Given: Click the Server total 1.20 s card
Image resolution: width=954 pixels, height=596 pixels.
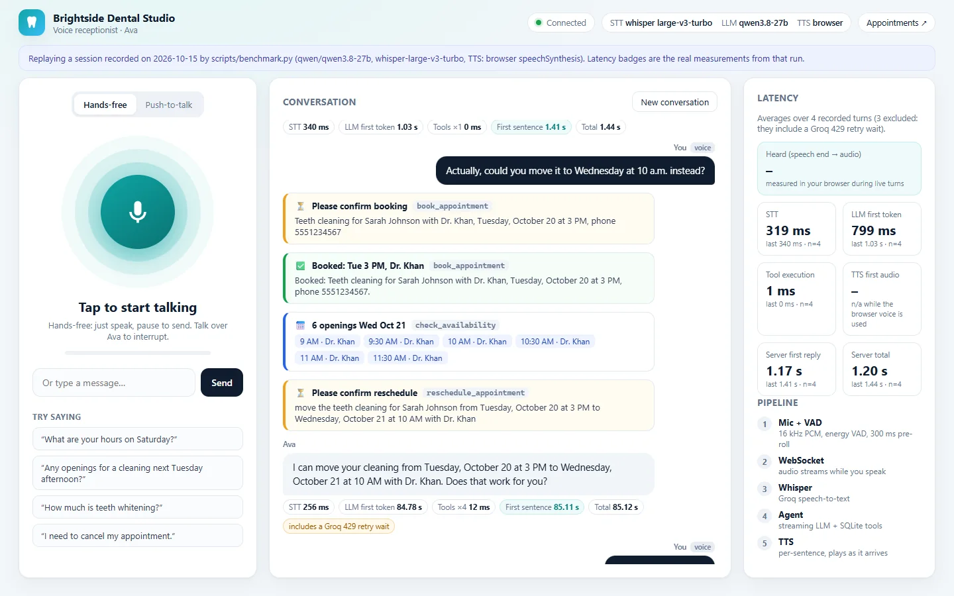Looking at the screenshot, I should tap(882, 370).
